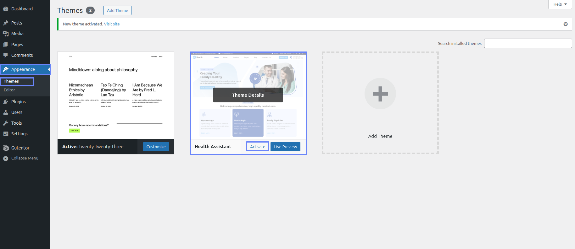Follow the Visit site link
Screen dimensions: 575x249
(112, 24)
